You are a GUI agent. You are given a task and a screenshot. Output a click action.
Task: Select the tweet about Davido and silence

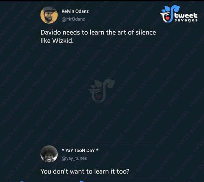(x=98, y=36)
